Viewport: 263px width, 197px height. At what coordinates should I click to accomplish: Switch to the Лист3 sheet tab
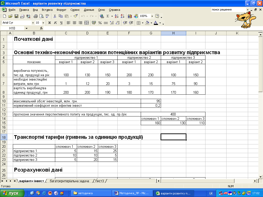point(99,181)
